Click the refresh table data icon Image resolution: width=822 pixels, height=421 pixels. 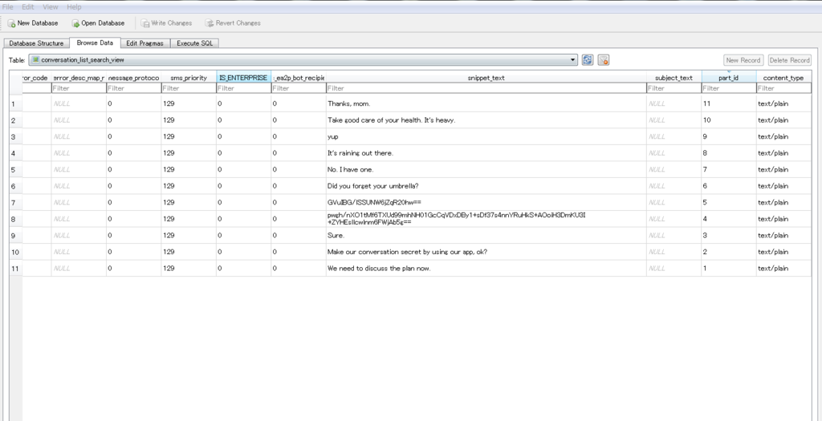[x=588, y=60]
